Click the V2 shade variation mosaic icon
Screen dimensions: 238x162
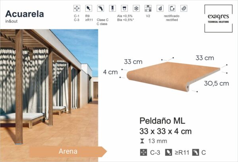[148, 8]
